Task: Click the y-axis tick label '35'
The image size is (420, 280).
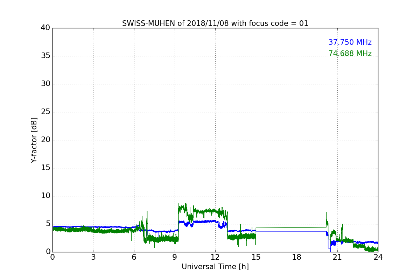Action: tap(45, 56)
